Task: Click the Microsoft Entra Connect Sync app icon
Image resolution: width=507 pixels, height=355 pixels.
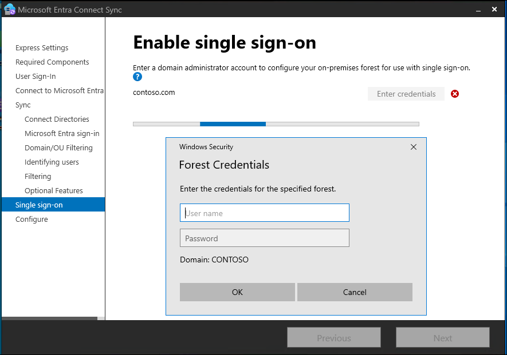Action: [10, 9]
